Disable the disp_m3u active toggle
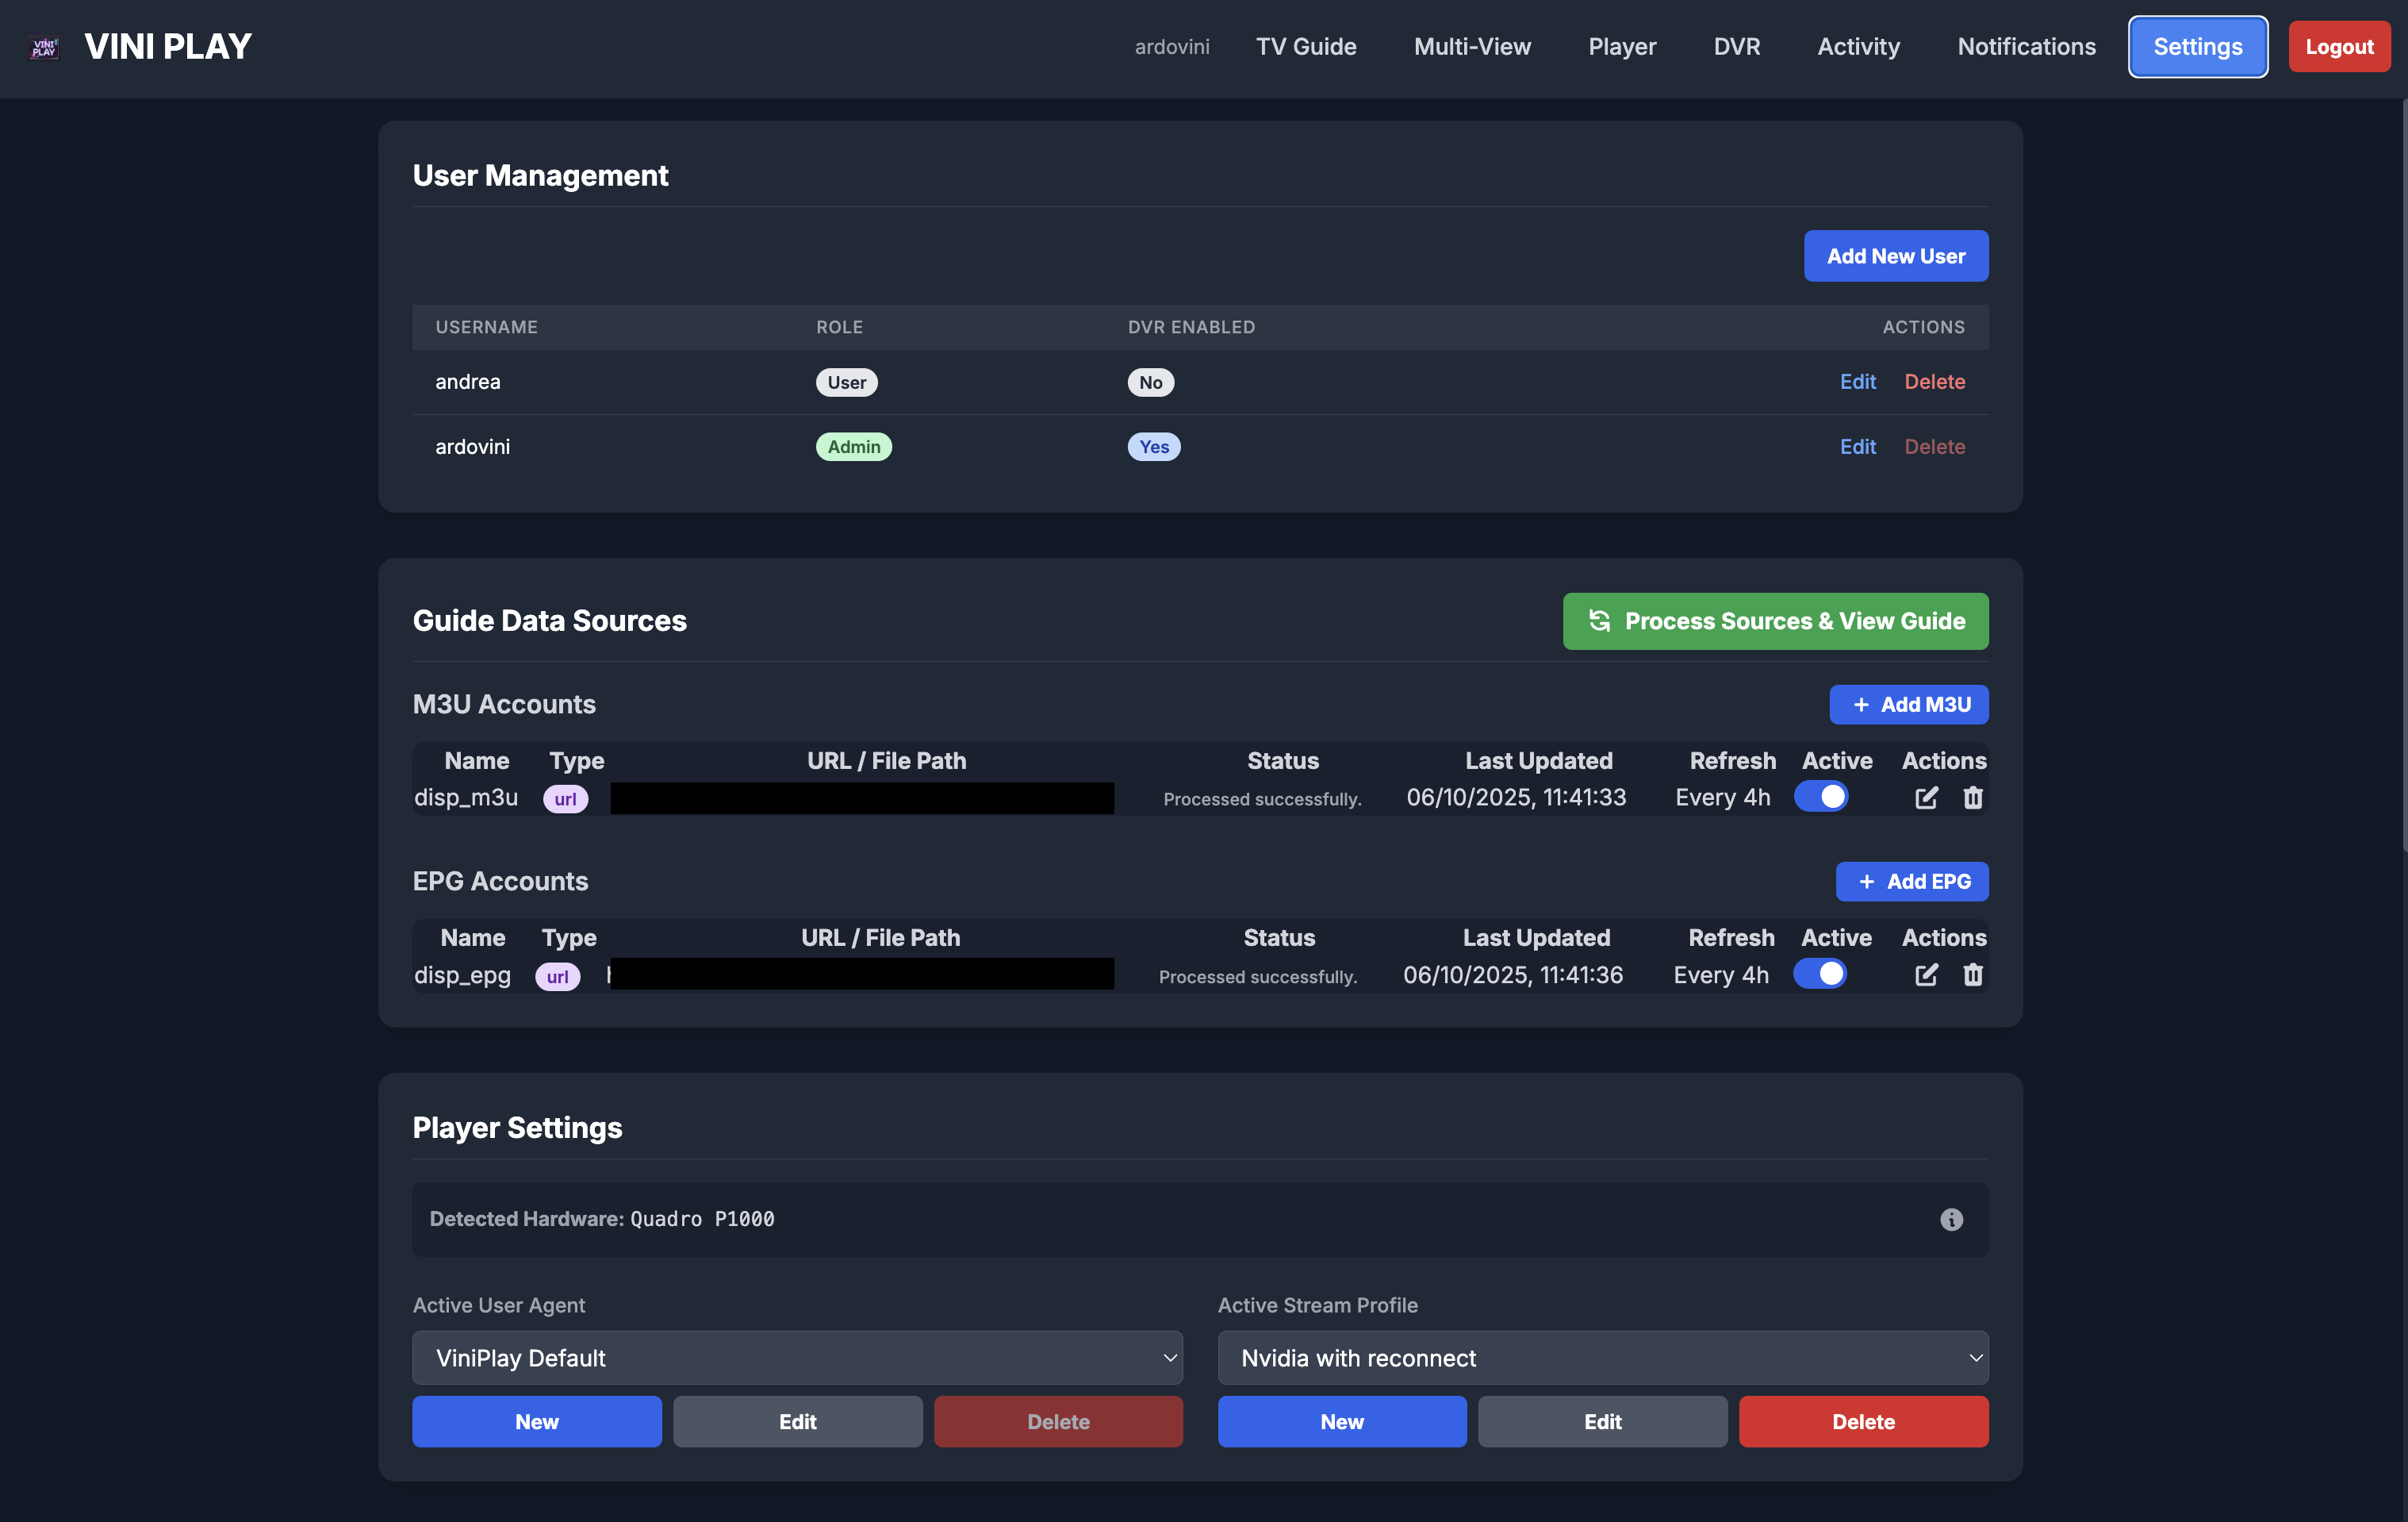Screen dimensions: 2408x1522 (1821, 797)
